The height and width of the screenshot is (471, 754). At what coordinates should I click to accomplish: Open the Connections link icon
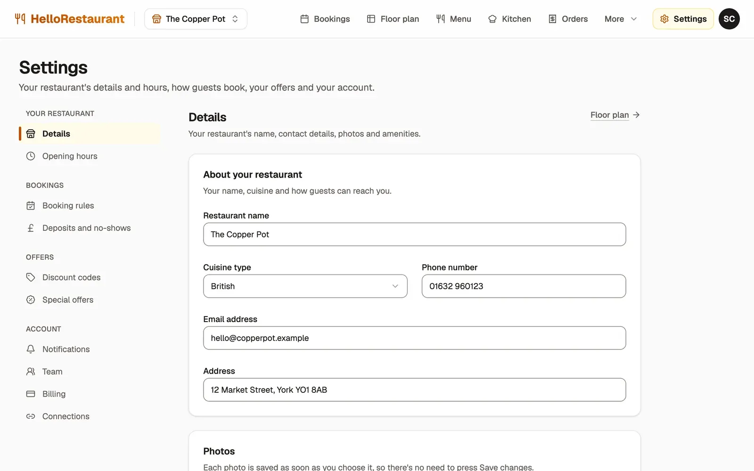coord(31,416)
